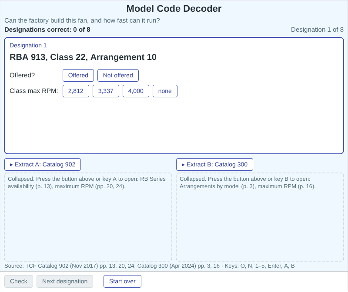Click the Designation 1 label

[28, 46]
